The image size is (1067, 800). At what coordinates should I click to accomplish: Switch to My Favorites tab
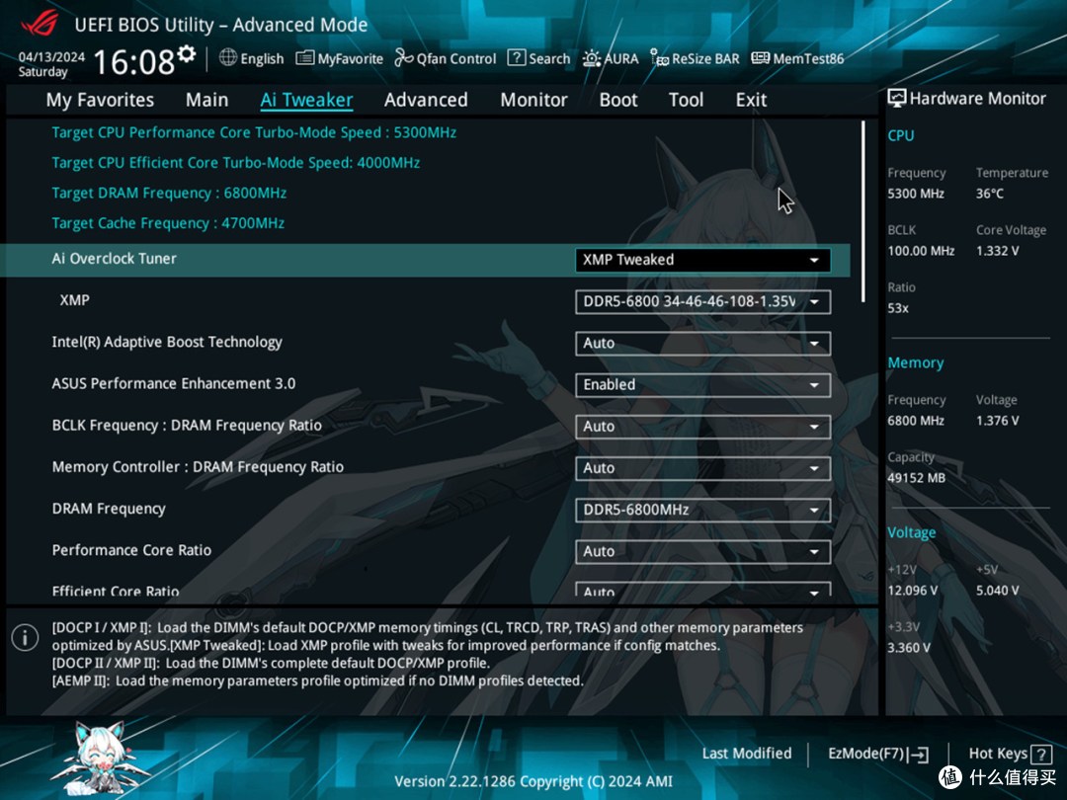click(x=100, y=100)
